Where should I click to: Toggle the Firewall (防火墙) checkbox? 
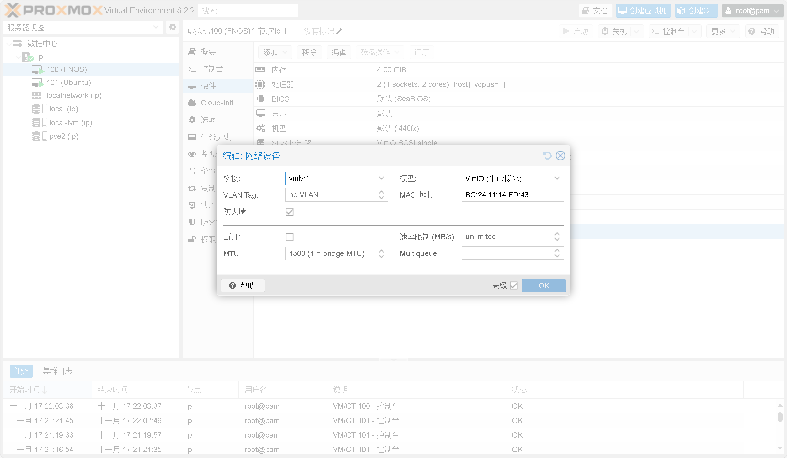(x=290, y=212)
